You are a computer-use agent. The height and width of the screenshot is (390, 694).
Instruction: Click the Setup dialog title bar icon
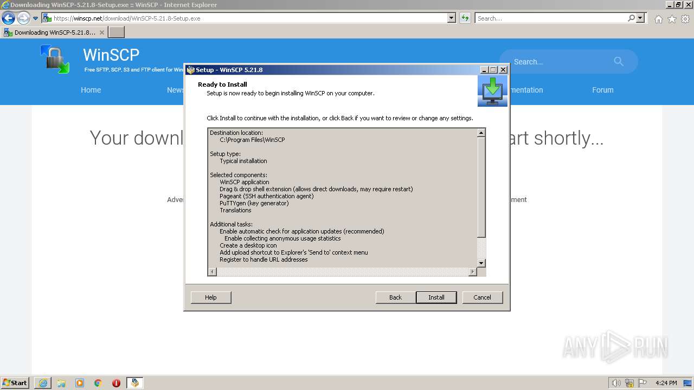pyautogui.click(x=190, y=70)
